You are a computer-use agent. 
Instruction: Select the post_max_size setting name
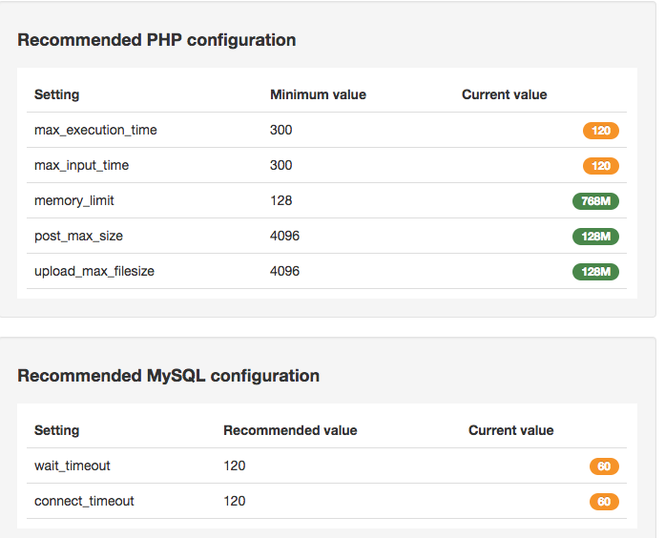point(78,236)
